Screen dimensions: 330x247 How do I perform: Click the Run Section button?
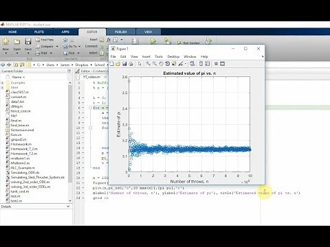(x=188, y=43)
